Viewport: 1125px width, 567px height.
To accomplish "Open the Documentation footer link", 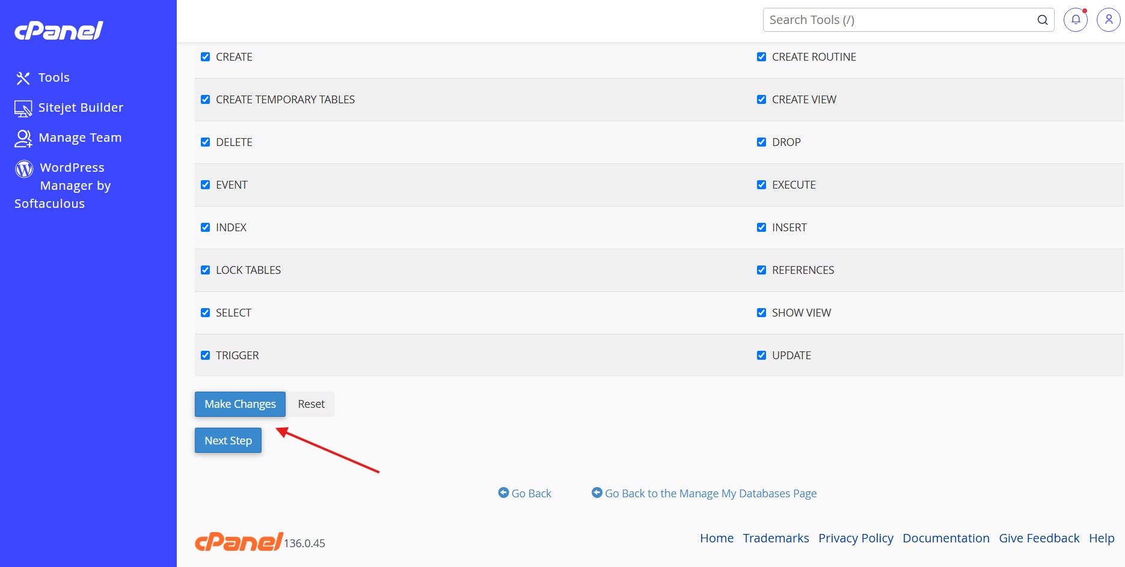I will click(946, 538).
